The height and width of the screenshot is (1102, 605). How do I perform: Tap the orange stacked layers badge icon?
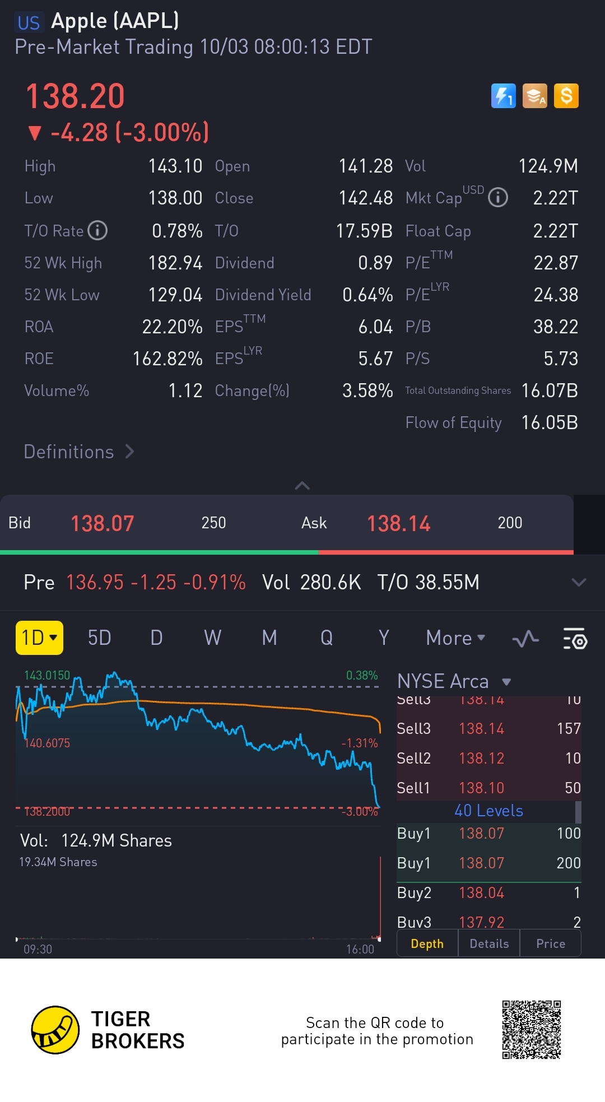pos(534,96)
